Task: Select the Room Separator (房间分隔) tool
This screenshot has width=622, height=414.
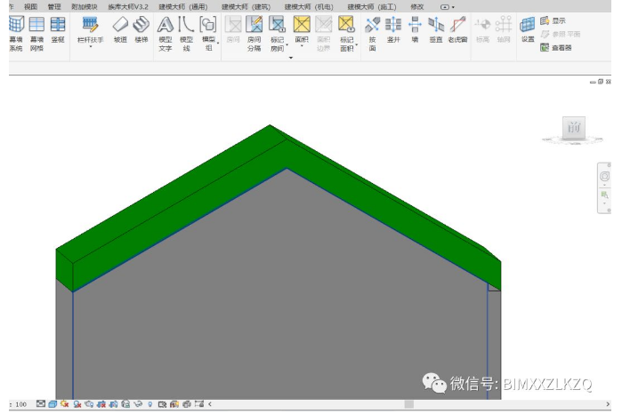Action: [254, 30]
